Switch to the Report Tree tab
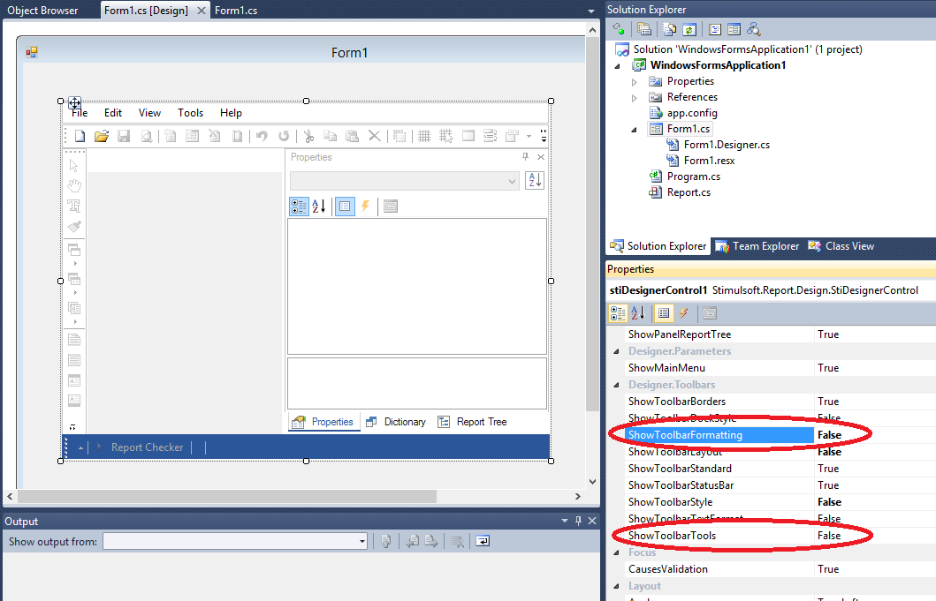 click(x=472, y=422)
